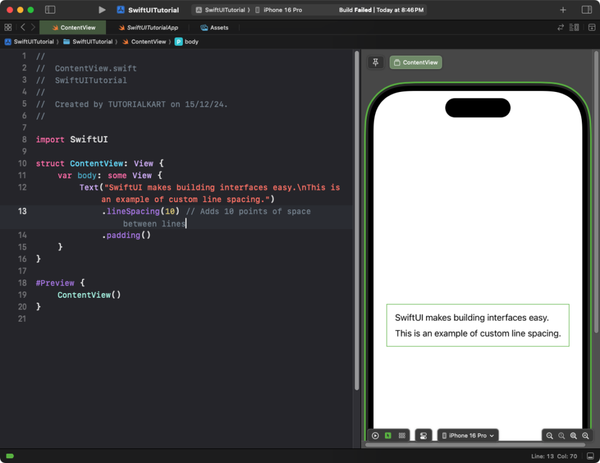Screen dimensions: 600x463
Task: Run the SwiftUITutorial app with play button
Action: tap(102, 10)
